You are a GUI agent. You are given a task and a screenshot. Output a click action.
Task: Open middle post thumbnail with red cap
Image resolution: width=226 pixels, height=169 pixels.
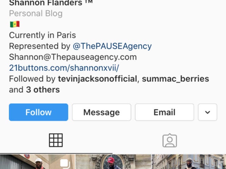(113, 162)
